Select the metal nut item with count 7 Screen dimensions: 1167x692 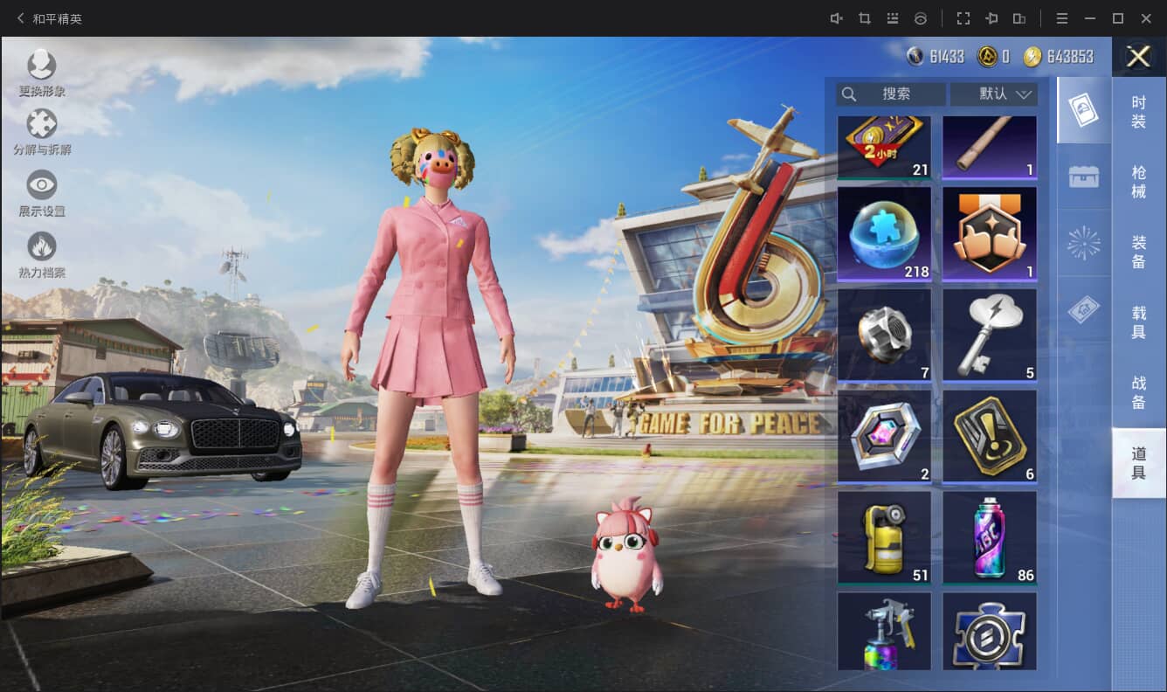[884, 336]
